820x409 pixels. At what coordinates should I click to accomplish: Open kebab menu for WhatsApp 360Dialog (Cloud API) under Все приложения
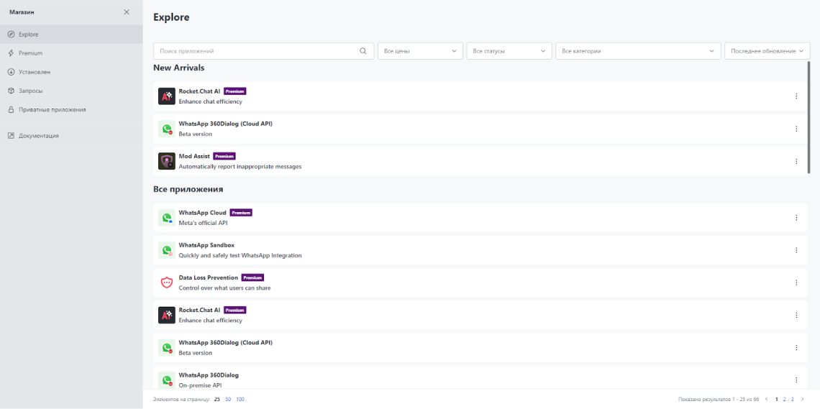click(x=796, y=347)
